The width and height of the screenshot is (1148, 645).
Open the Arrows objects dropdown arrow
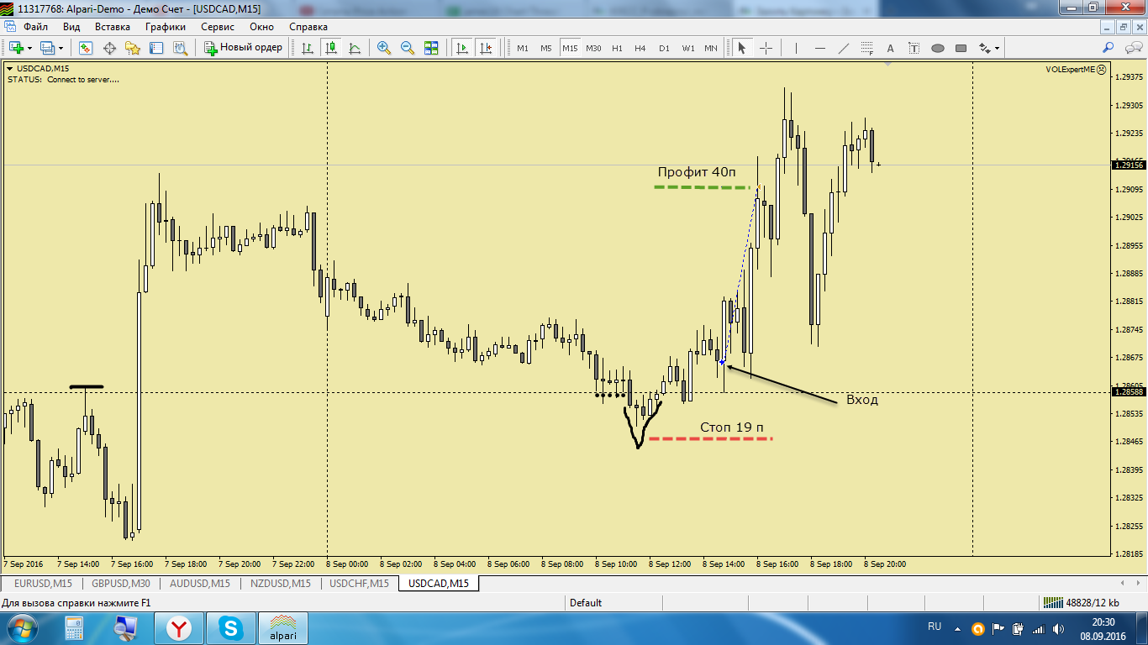pos(998,48)
